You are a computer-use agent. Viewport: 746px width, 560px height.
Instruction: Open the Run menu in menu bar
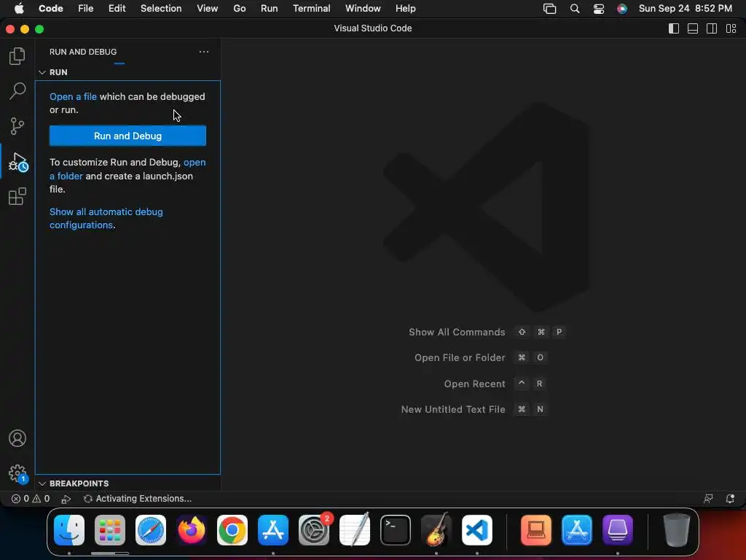pyautogui.click(x=270, y=9)
